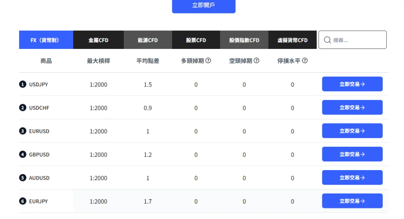Click the stop level 0 in EURJPY row
This screenshot has width=404, height=219.
[x=292, y=201]
